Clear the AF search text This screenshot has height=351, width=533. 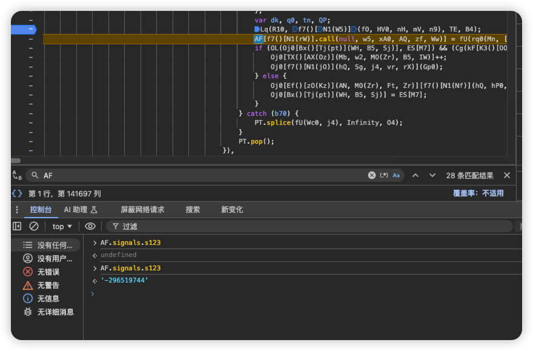coord(372,175)
